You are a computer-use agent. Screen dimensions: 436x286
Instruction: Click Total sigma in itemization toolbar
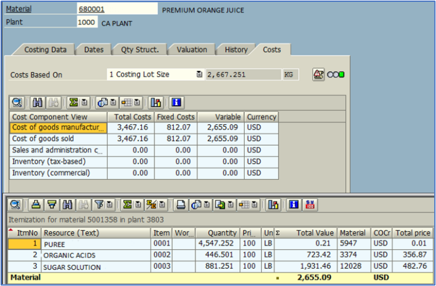point(127,205)
